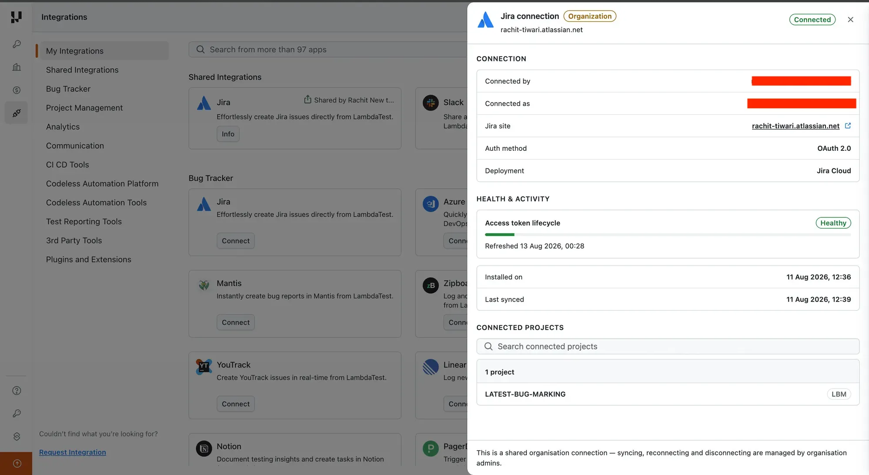869x475 pixels.
Task: Click the Access token lifecycle progress bar
Action: click(x=668, y=235)
